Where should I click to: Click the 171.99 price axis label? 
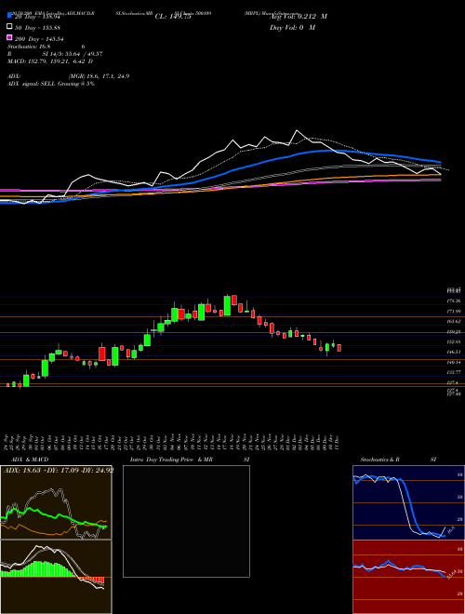(x=453, y=311)
